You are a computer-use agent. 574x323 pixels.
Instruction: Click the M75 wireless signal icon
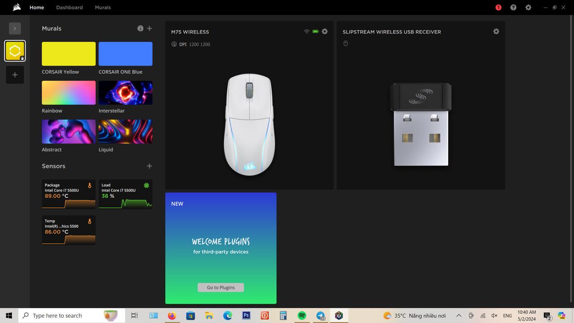(307, 31)
